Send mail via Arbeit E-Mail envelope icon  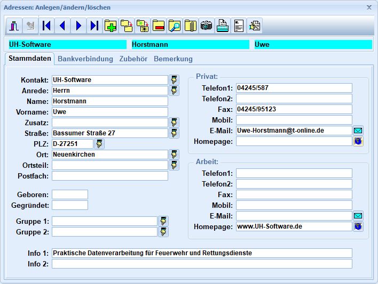358,216
